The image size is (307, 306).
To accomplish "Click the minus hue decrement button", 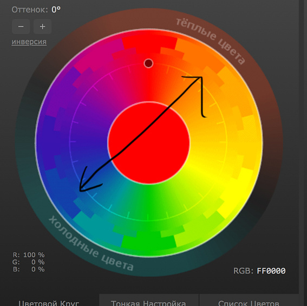I will pyautogui.click(x=21, y=27).
